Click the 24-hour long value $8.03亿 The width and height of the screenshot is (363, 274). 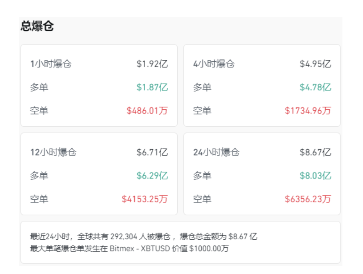tap(315, 176)
